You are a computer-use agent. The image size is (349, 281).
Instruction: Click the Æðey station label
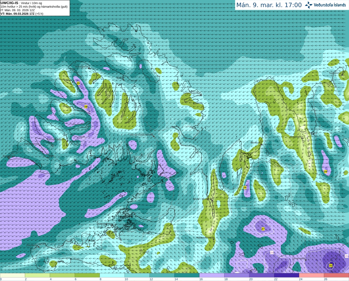click(119, 78)
